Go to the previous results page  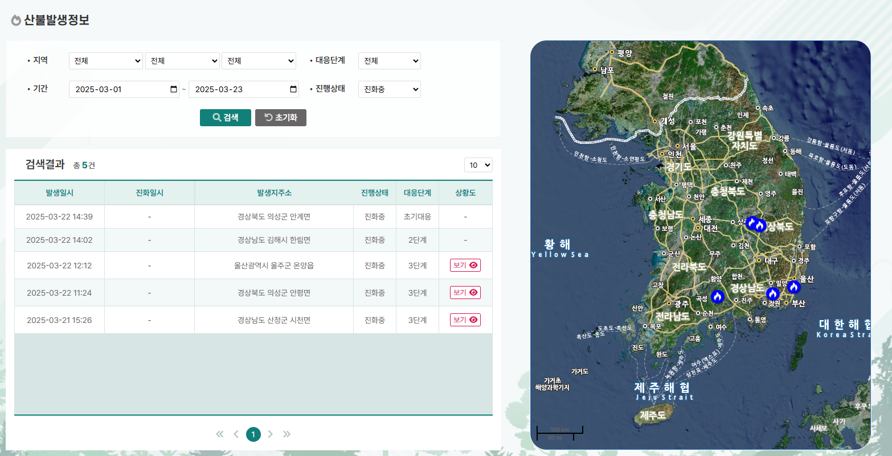point(236,434)
